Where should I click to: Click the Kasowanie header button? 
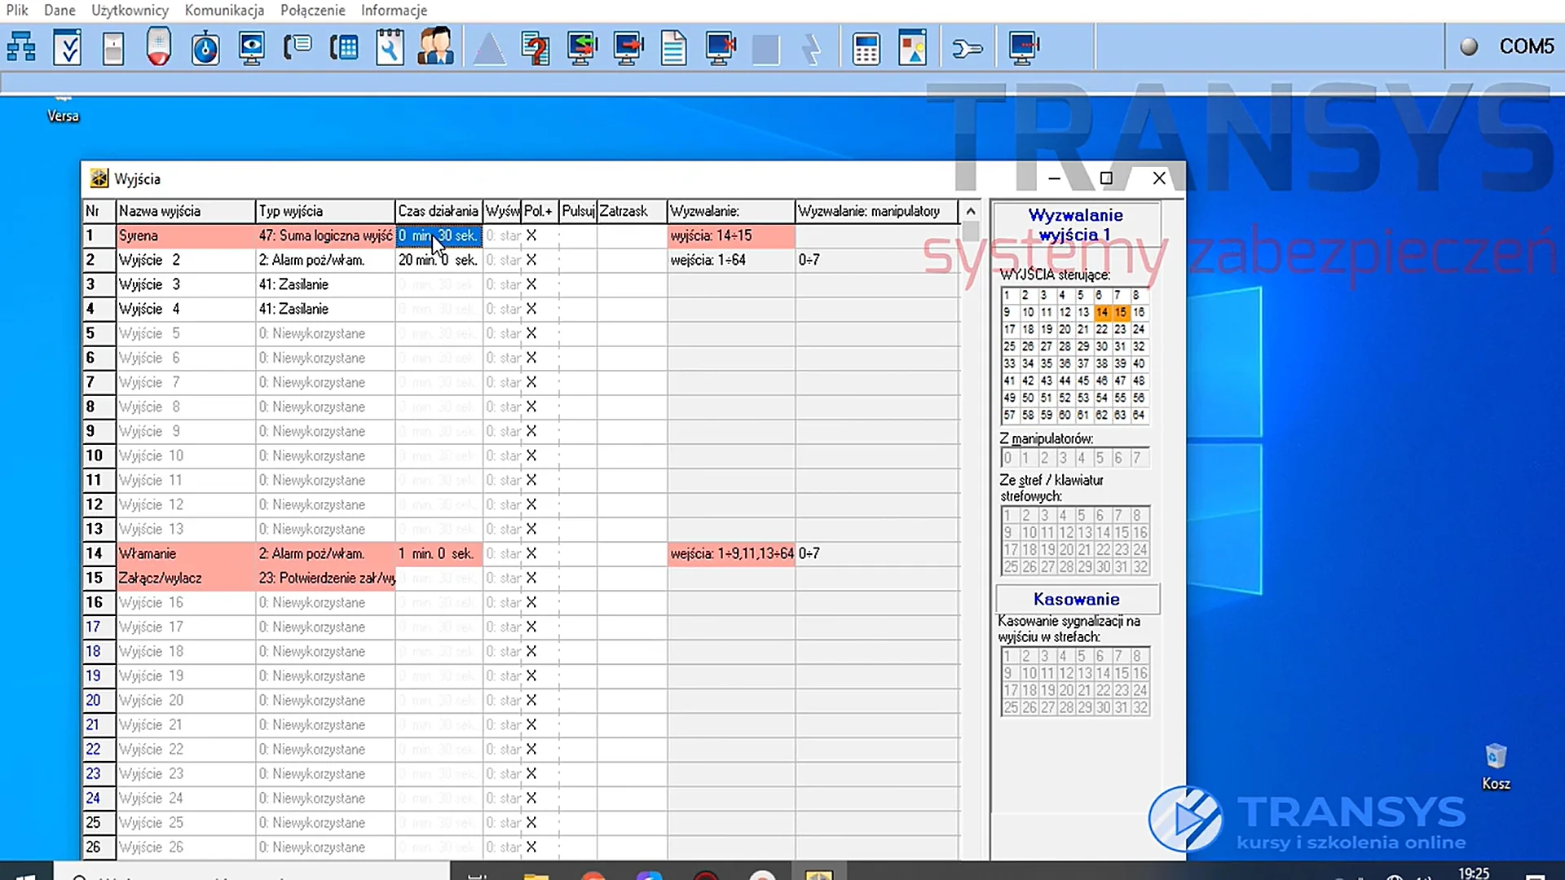(x=1077, y=599)
